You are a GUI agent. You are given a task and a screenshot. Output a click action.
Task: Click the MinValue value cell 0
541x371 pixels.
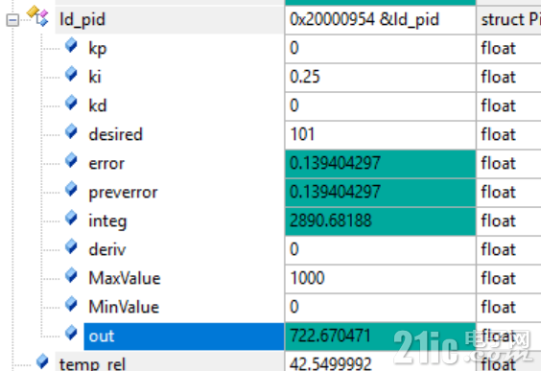(380, 308)
